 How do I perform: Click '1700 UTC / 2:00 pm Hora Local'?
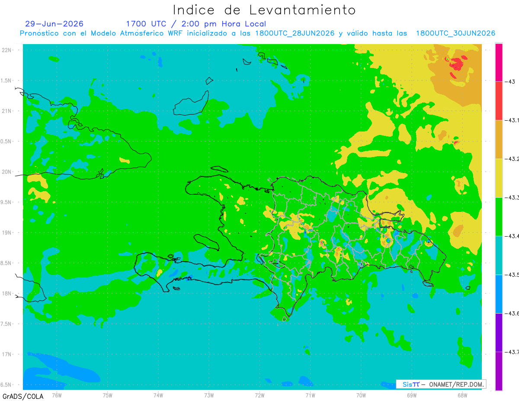196,24
